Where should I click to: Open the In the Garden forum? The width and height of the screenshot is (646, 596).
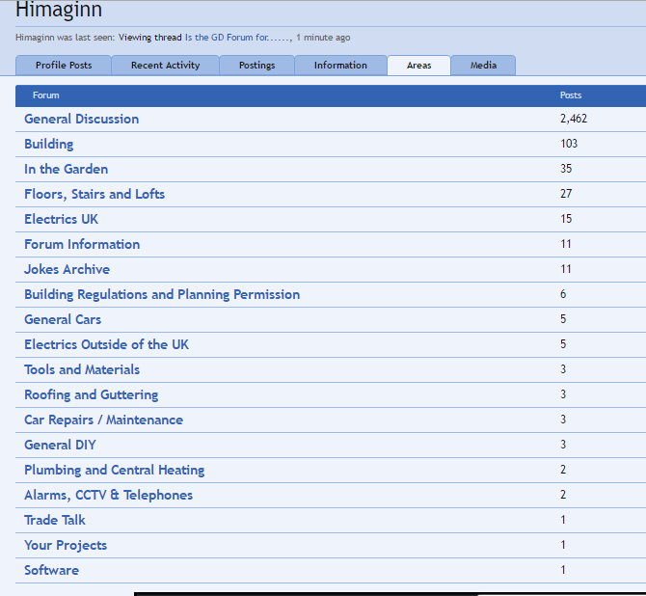66,169
